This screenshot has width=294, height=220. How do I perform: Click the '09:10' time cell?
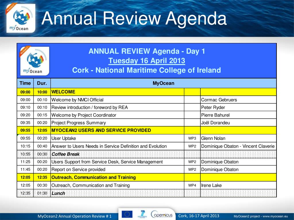pyautogui.click(x=25, y=107)
